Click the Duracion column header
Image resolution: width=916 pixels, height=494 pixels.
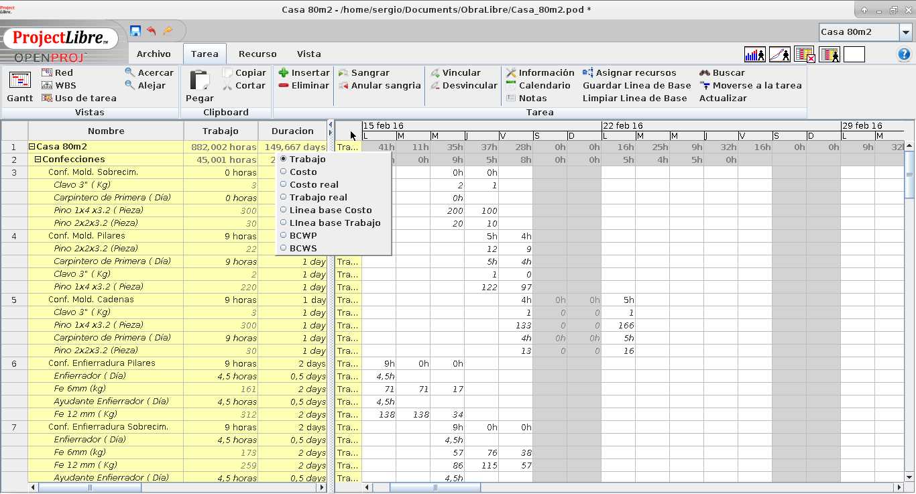coord(292,131)
